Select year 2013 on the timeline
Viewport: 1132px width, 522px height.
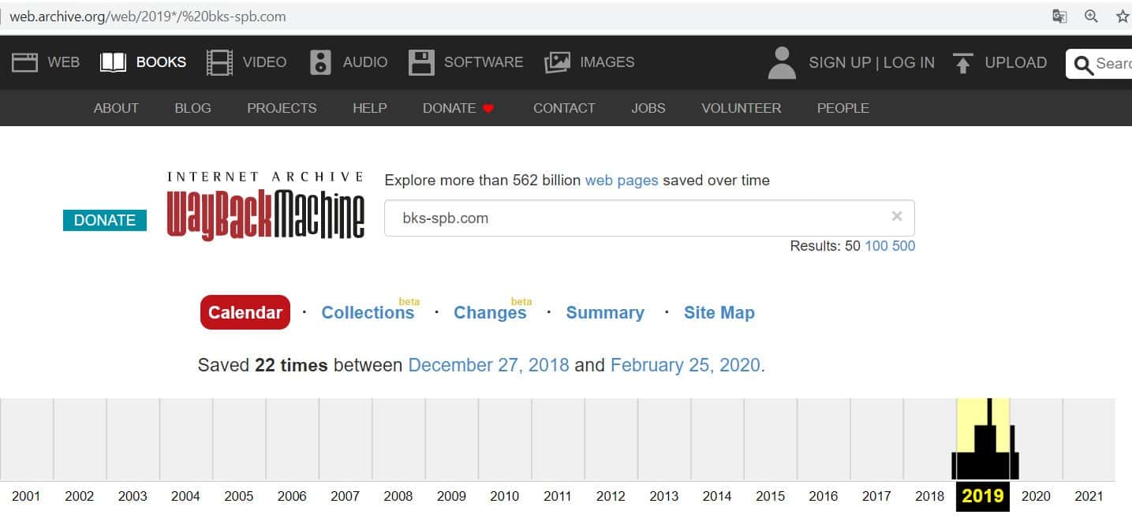(x=664, y=496)
